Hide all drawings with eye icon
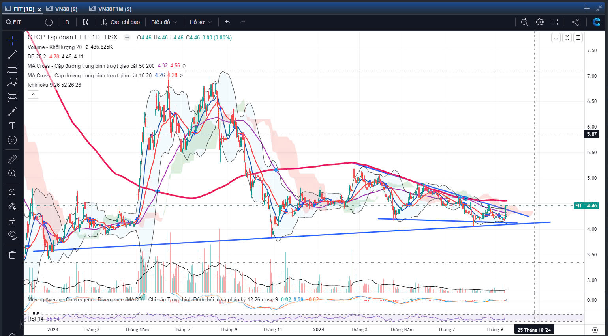The width and height of the screenshot is (608, 336). click(x=12, y=235)
